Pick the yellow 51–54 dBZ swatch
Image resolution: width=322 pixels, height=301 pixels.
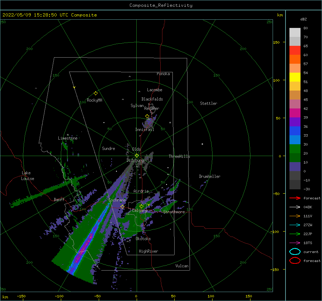295,77
